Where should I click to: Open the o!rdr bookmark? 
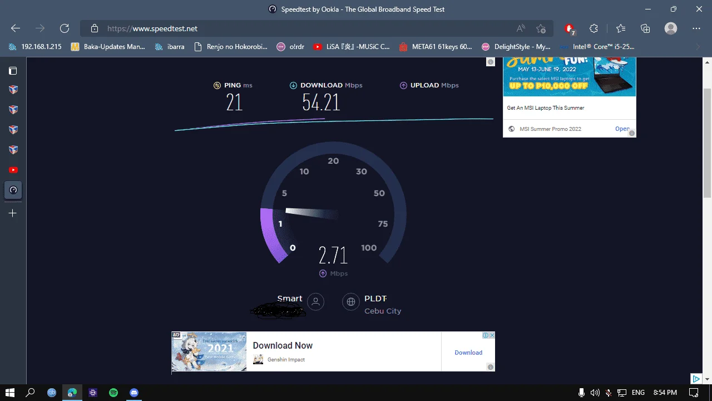290,47
